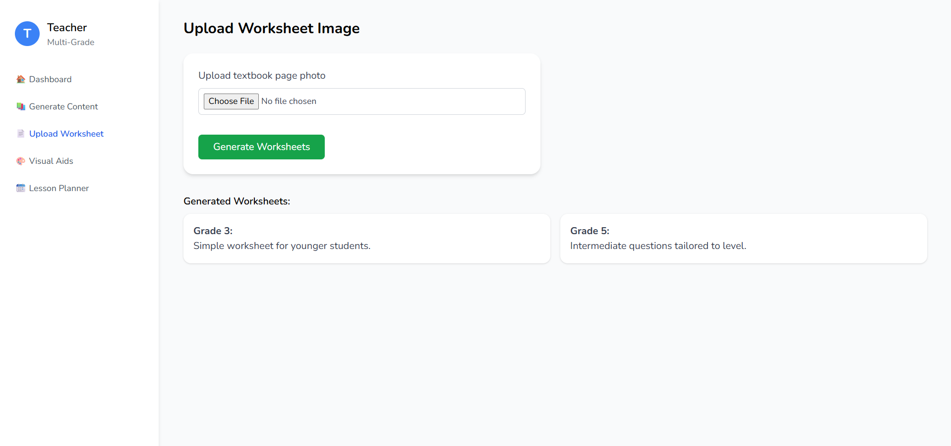Click 'Simple worksheet for younger students.' text

(x=282, y=246)
